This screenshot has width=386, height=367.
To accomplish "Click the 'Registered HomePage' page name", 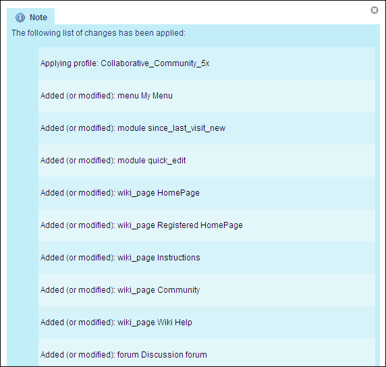I will tap(200, 225).
